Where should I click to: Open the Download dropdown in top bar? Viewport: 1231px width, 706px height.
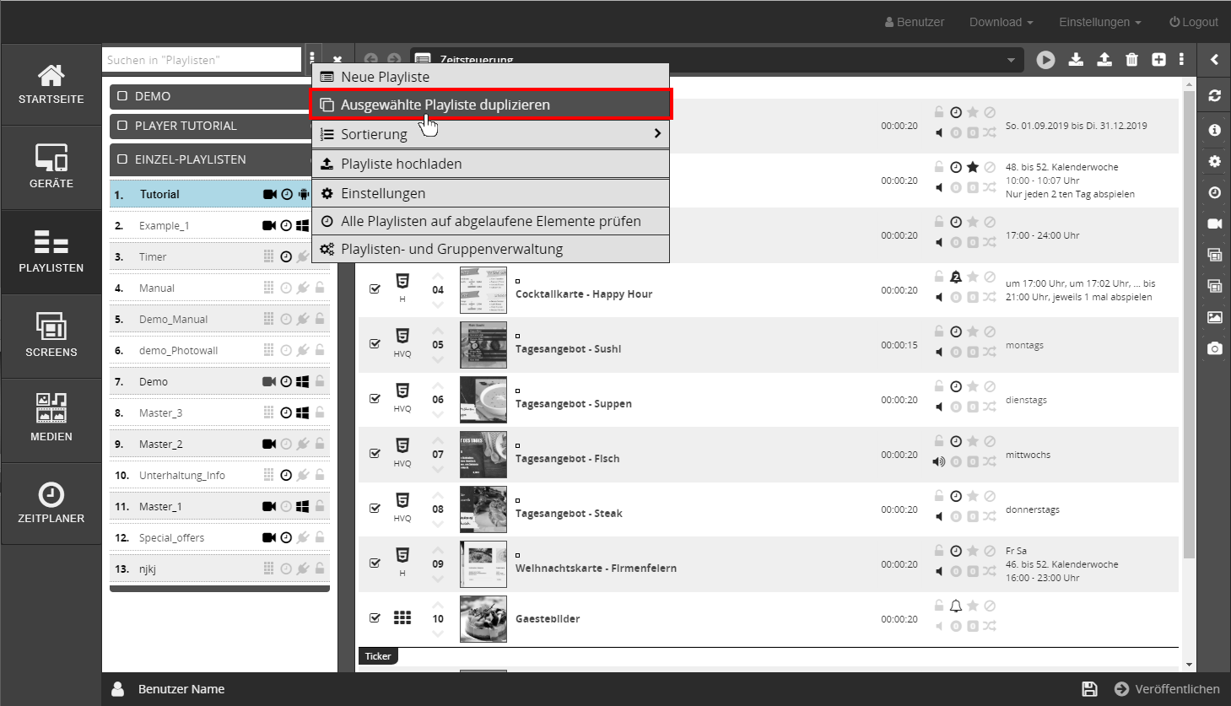pyautogui.click(x=1001, y=22)
